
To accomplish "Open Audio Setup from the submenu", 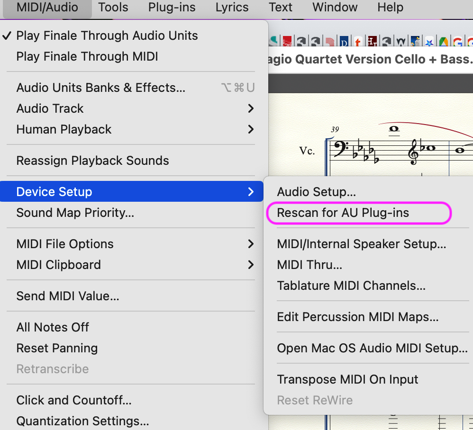I will [x=316, y=192].
